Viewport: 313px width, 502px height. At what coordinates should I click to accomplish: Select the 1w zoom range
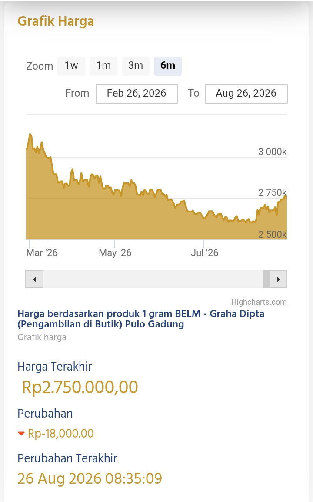coord(71,66)
